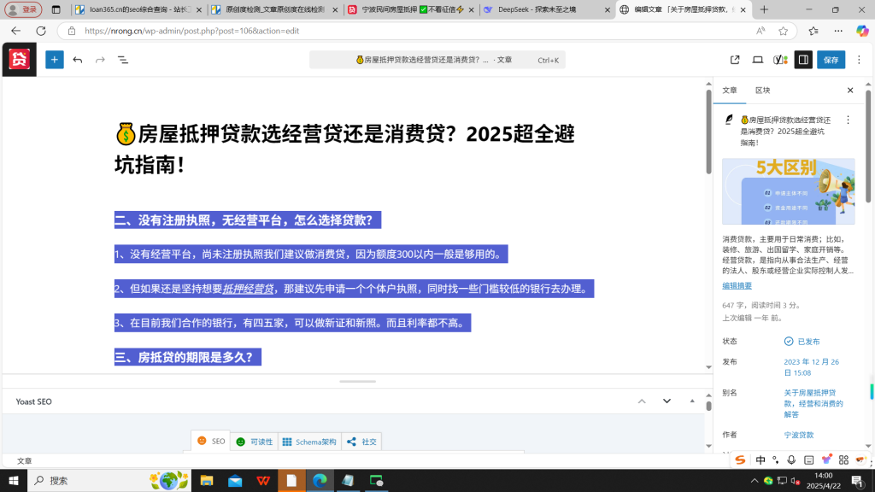Switch to the DeepSeek browser tab
875x492 pixels.
pos(547,9)
